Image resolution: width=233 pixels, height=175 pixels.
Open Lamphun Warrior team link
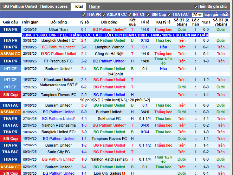109,47
